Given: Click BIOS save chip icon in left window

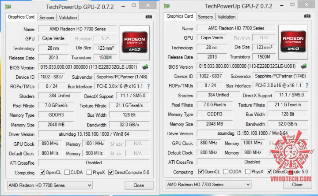Looking at the screenshot, I should click(145, 67).
